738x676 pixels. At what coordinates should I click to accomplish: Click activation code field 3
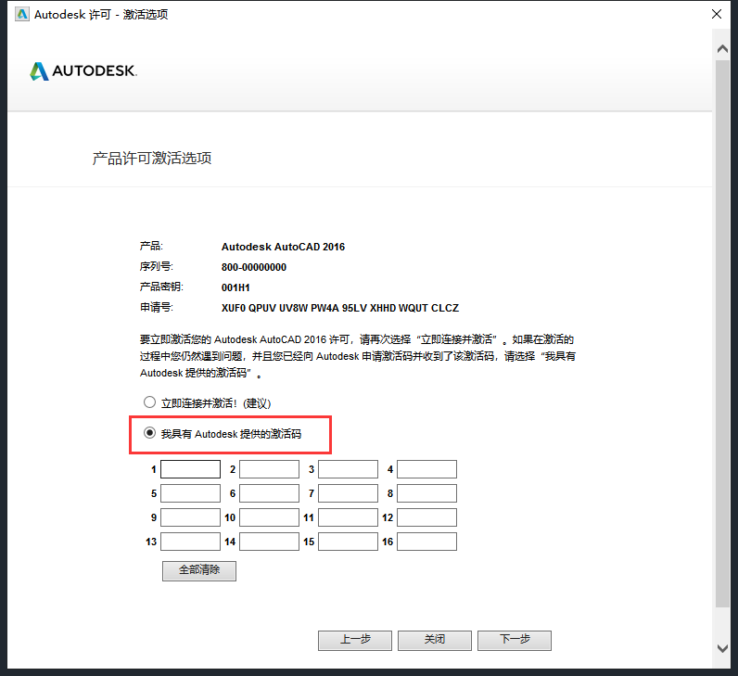(x=348, y=469)
